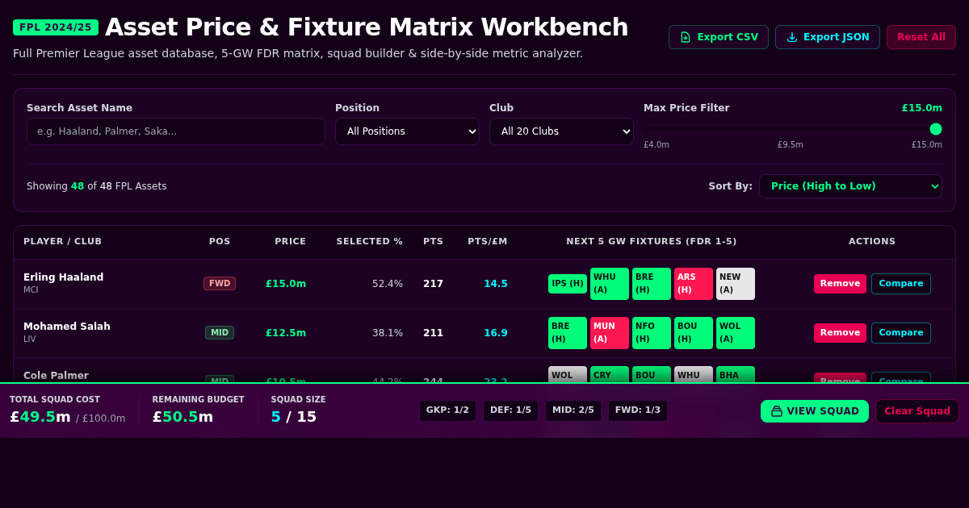Click Salah's BRE (H) fixture chip
The height and width of the screenshot is (508, 969).
coord(568,333)
